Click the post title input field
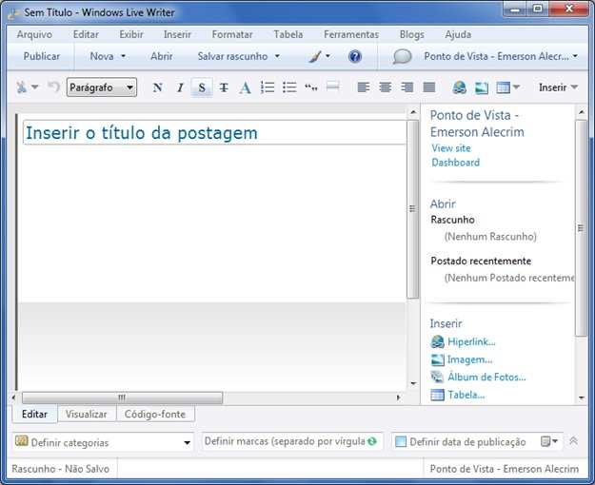Image resolution: width=595 pixels, height=485 pixels. (x=214, y=132)
